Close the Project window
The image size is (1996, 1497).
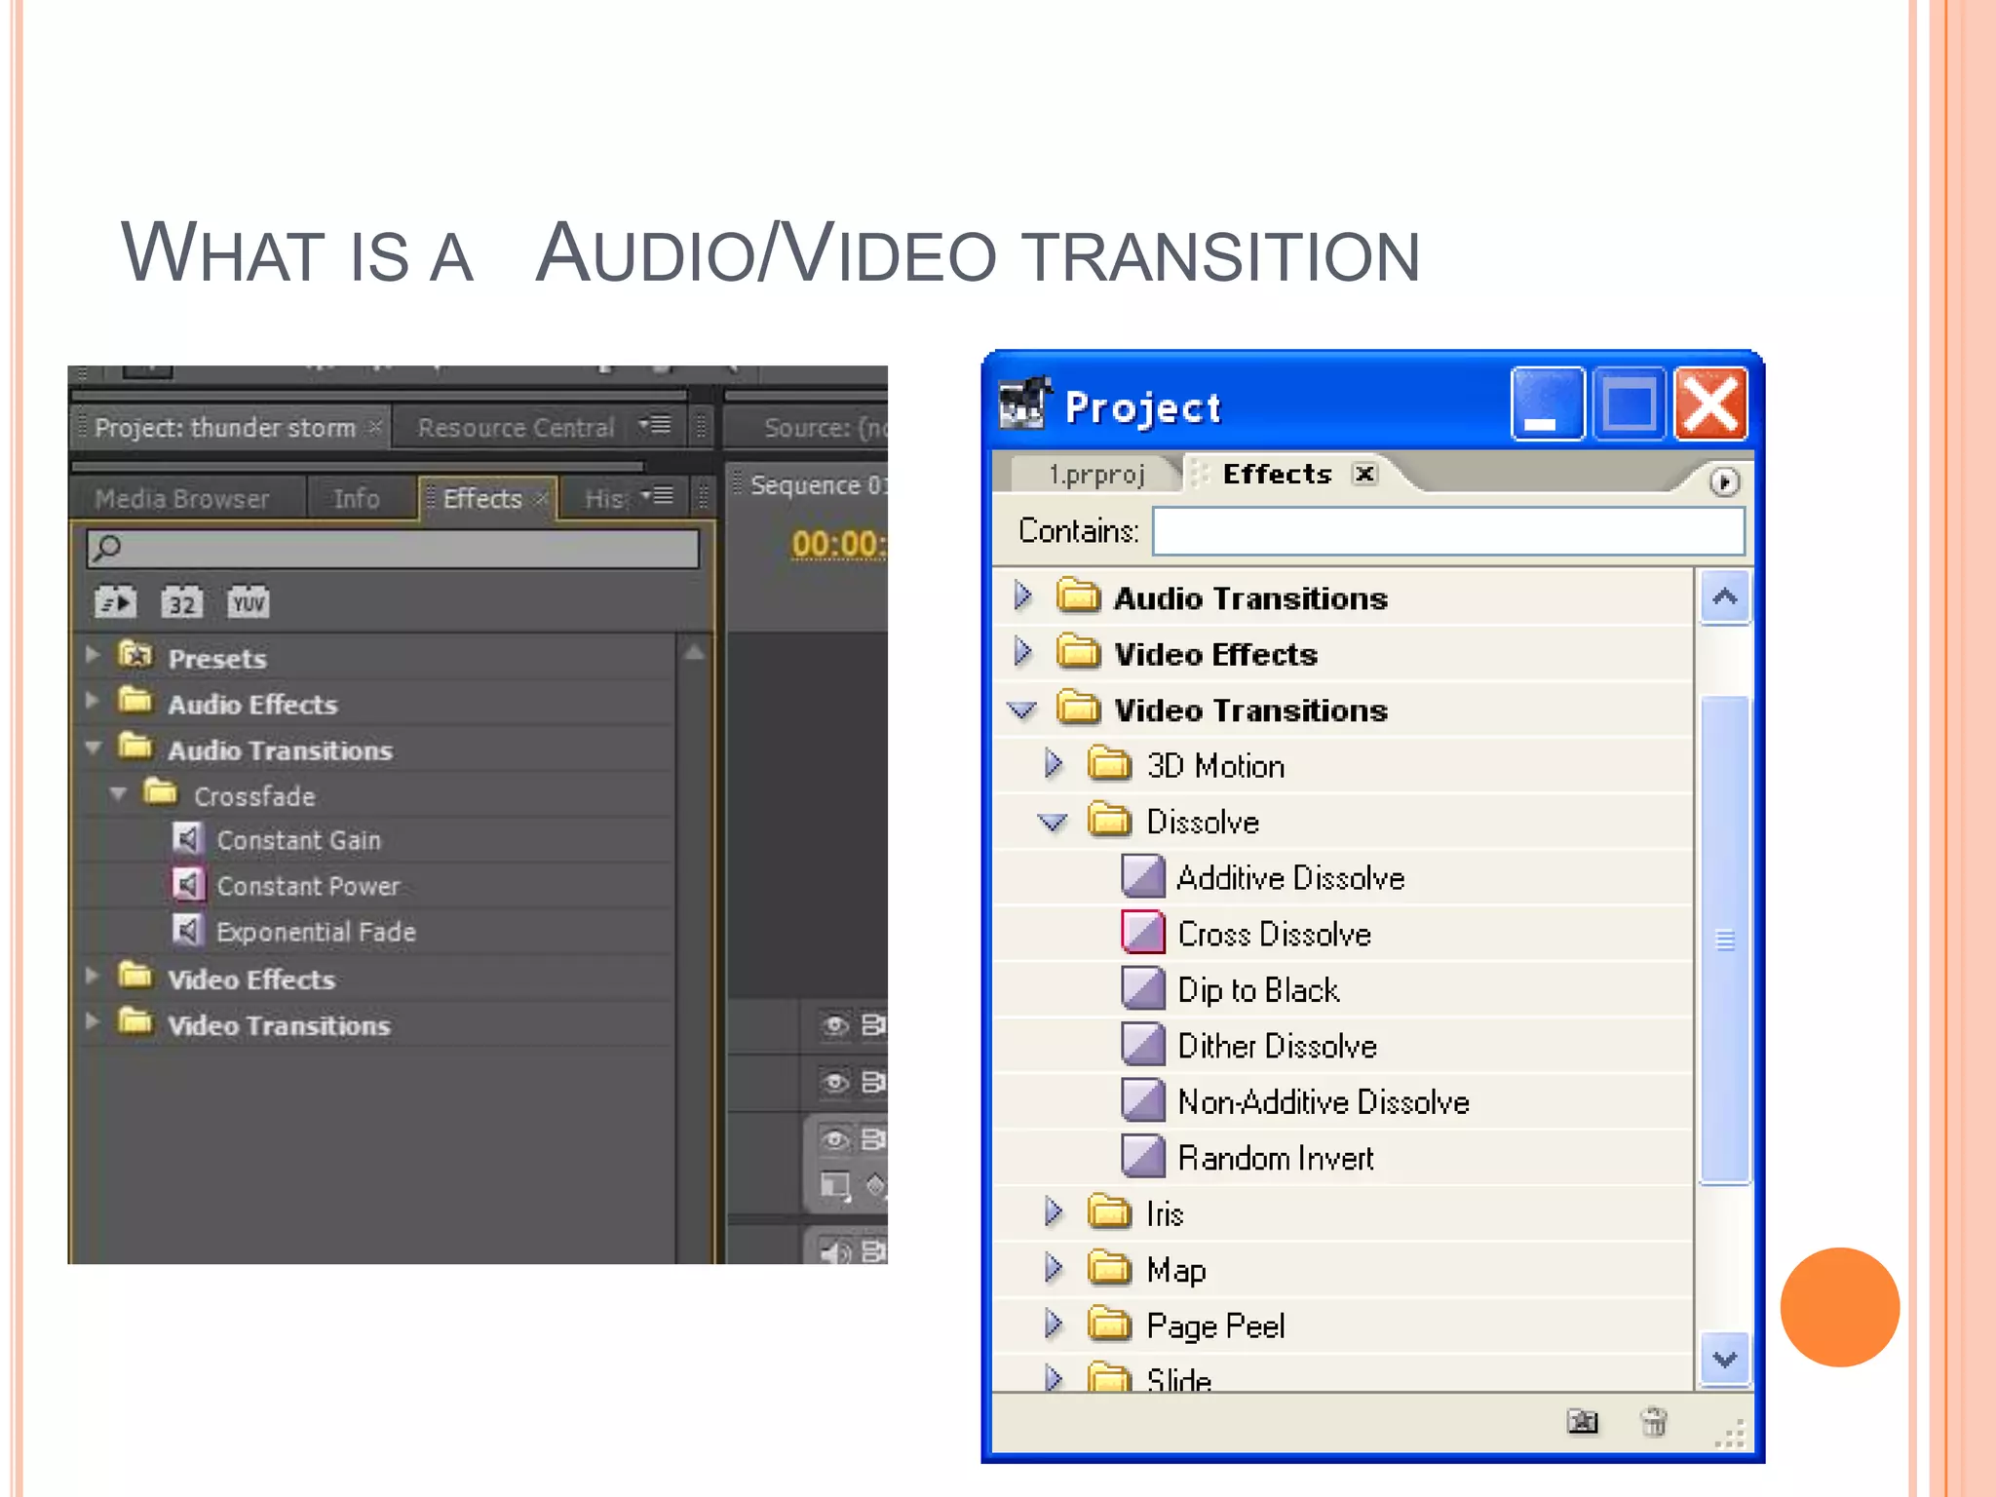(1710, 403)
